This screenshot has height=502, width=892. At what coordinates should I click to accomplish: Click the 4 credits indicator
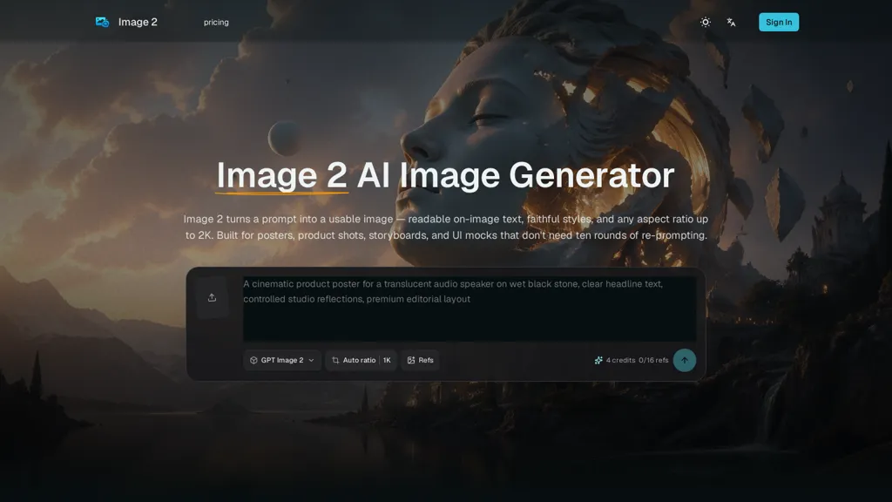point(615,360)
